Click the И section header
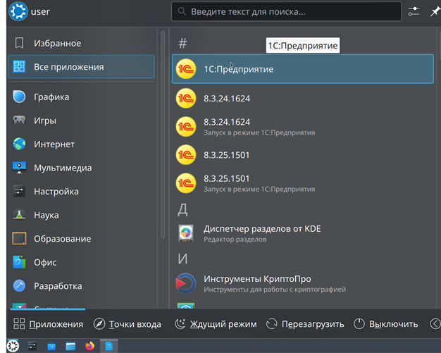Viewport: 441px width, 353px height. click(x=182, y=259)
